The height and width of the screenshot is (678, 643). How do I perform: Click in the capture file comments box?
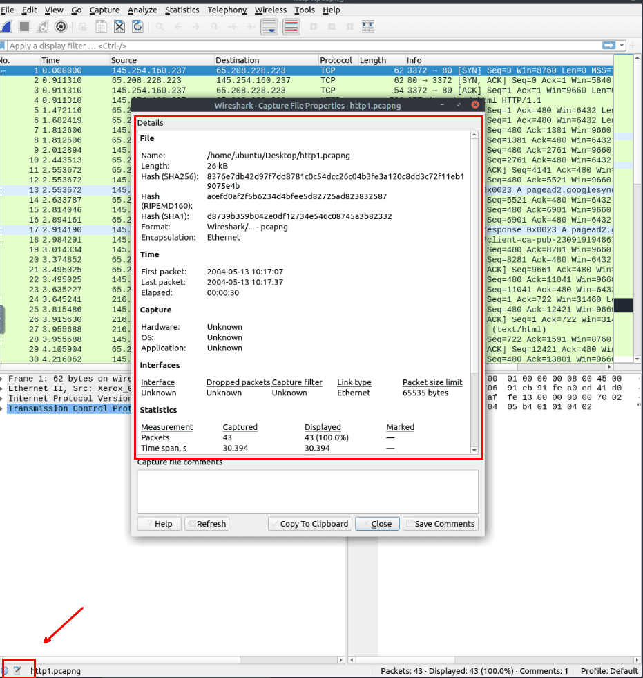tap(307, 491)
